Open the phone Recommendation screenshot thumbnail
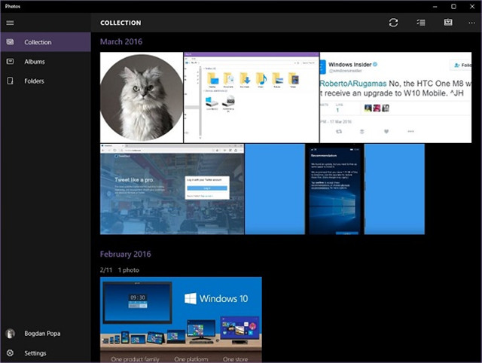Screen dimensions: 482x363 (334, 189)
